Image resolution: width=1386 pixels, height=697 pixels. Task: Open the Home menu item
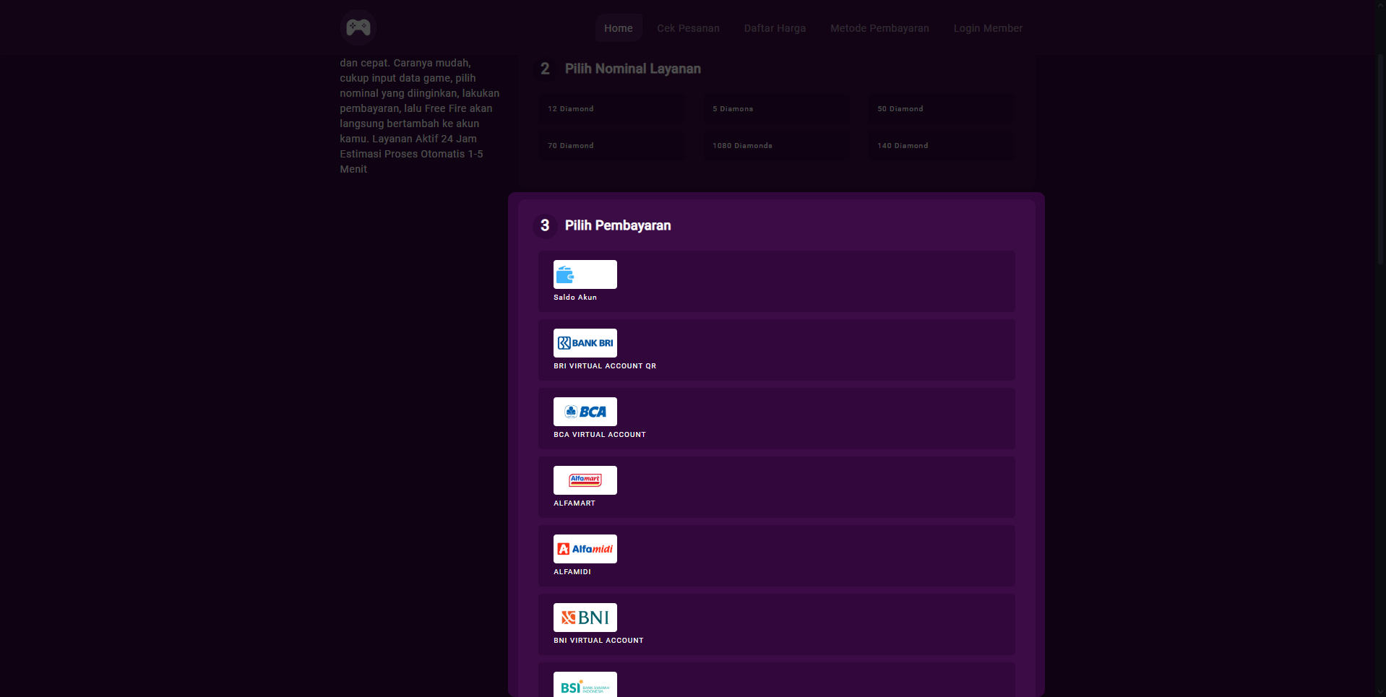click(x=619, y=28)
